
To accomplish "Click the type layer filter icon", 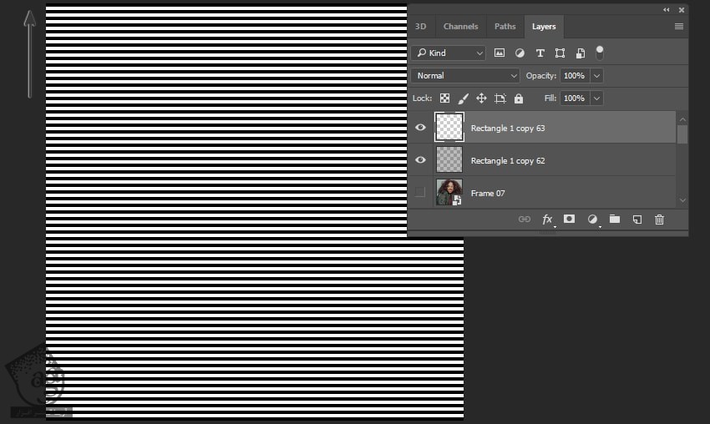I will click(x=540, y=53).
